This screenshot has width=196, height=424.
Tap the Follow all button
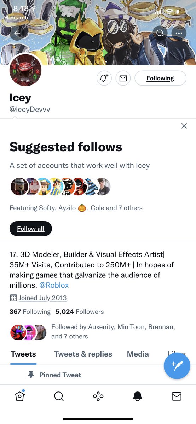pos(31,229)
